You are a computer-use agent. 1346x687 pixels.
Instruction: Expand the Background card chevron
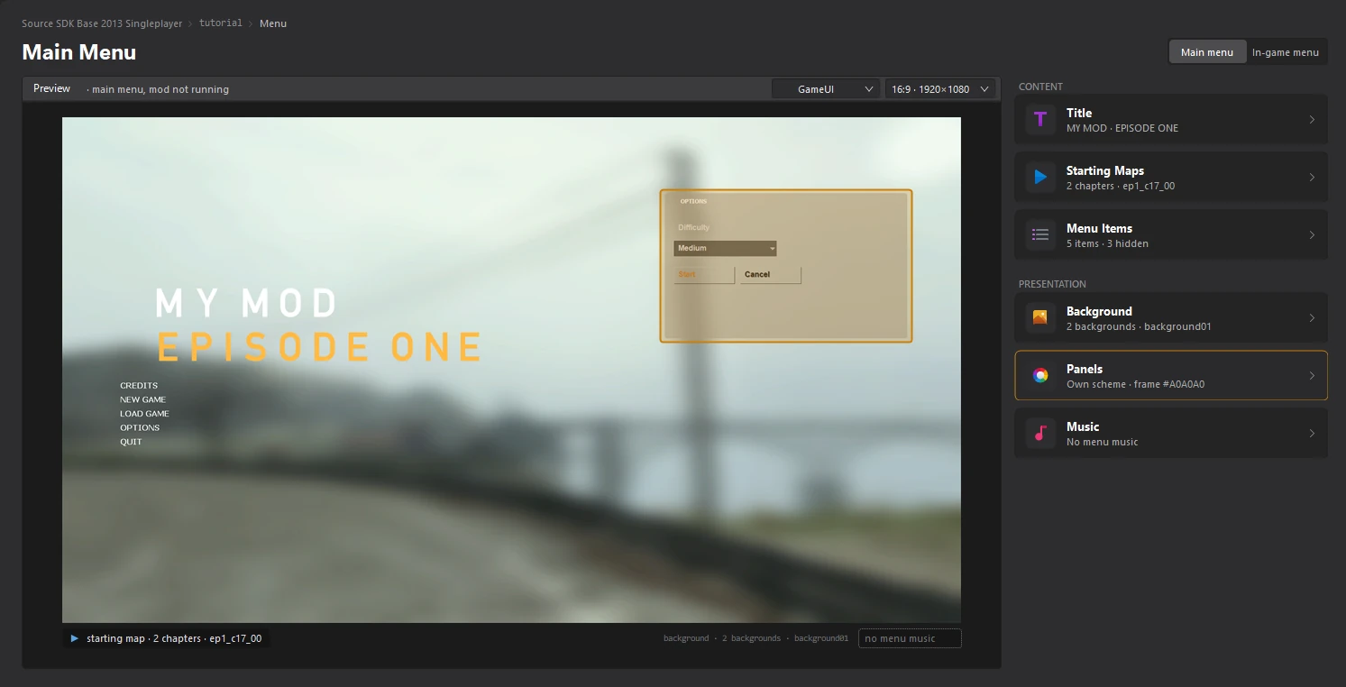click(x=1312, y=318)
